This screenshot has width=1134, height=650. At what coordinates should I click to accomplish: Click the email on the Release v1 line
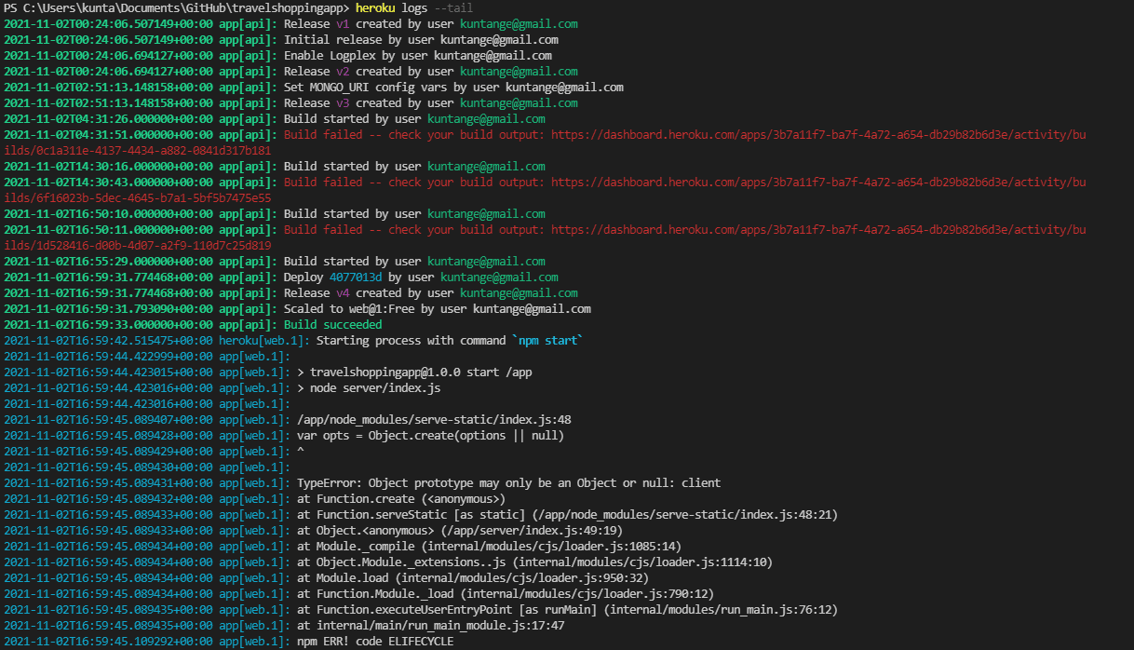519,23
